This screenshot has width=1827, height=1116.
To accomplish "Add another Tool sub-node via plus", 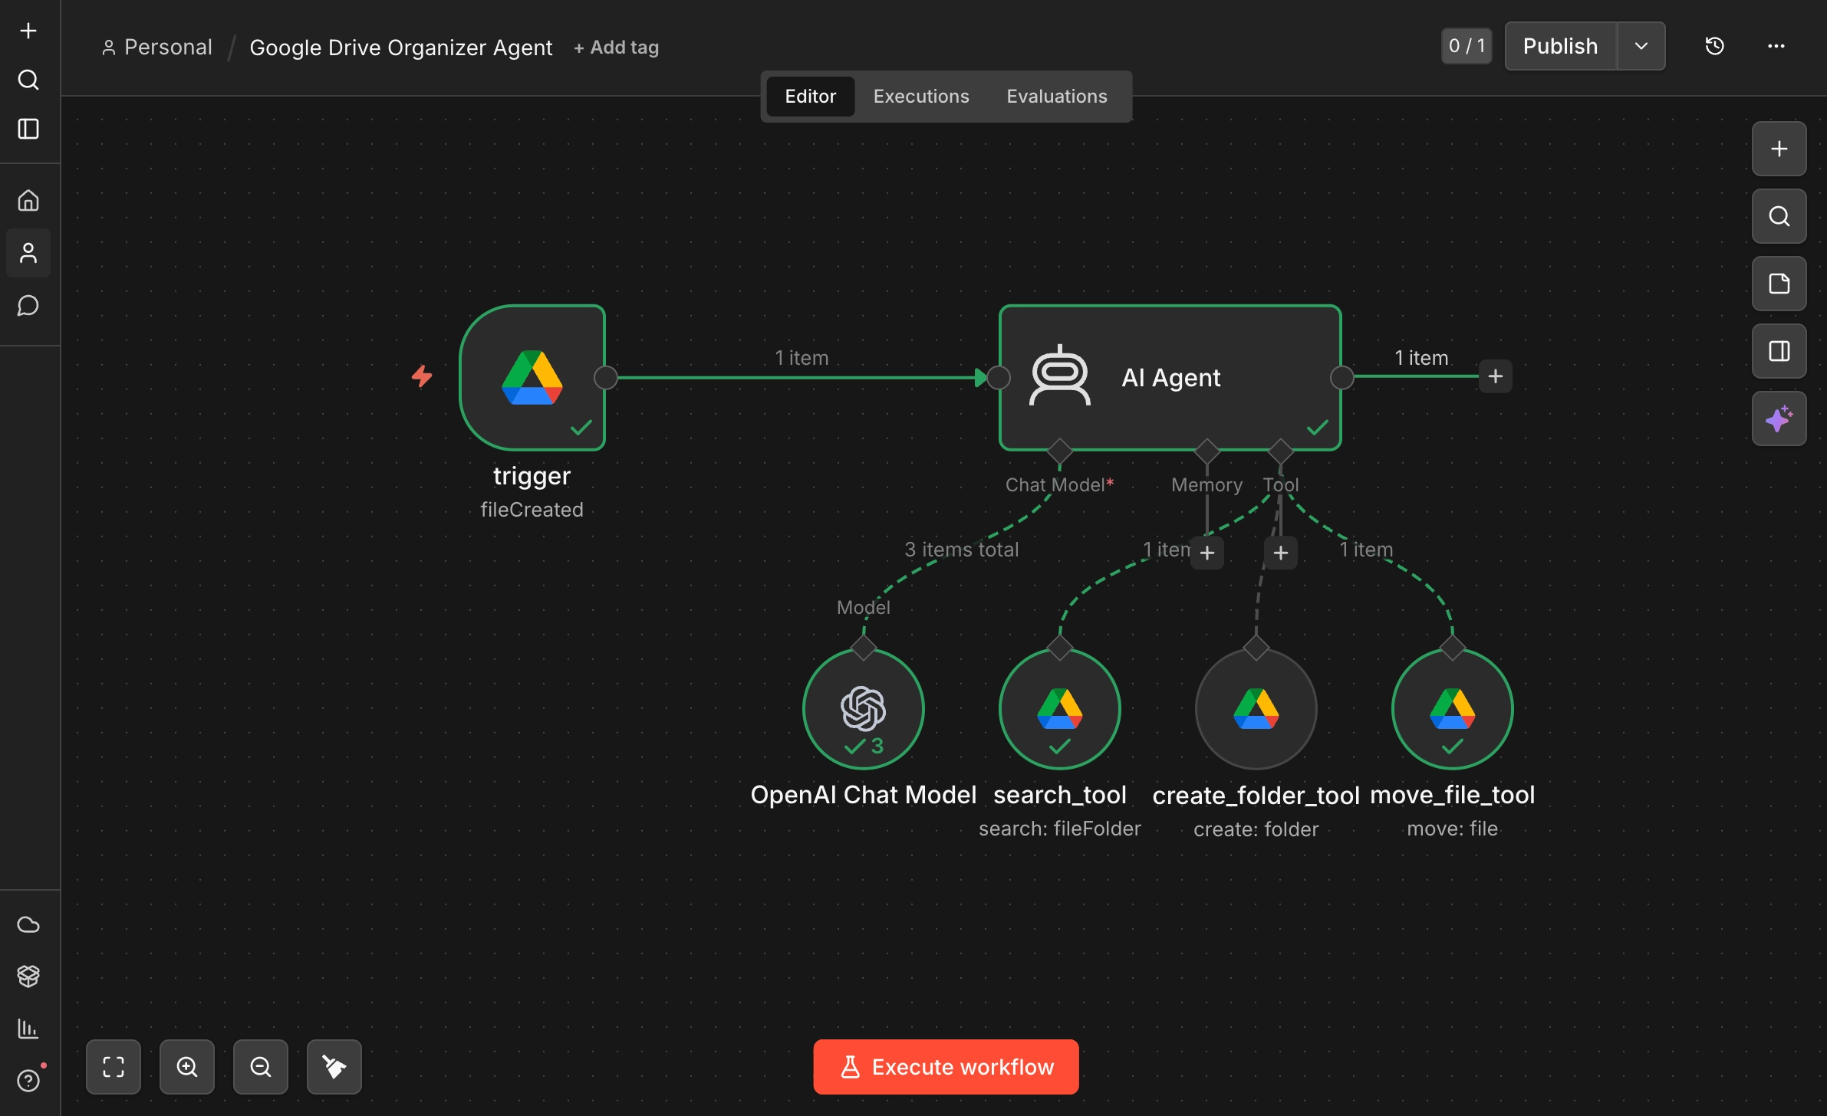I will point(1281,553).
